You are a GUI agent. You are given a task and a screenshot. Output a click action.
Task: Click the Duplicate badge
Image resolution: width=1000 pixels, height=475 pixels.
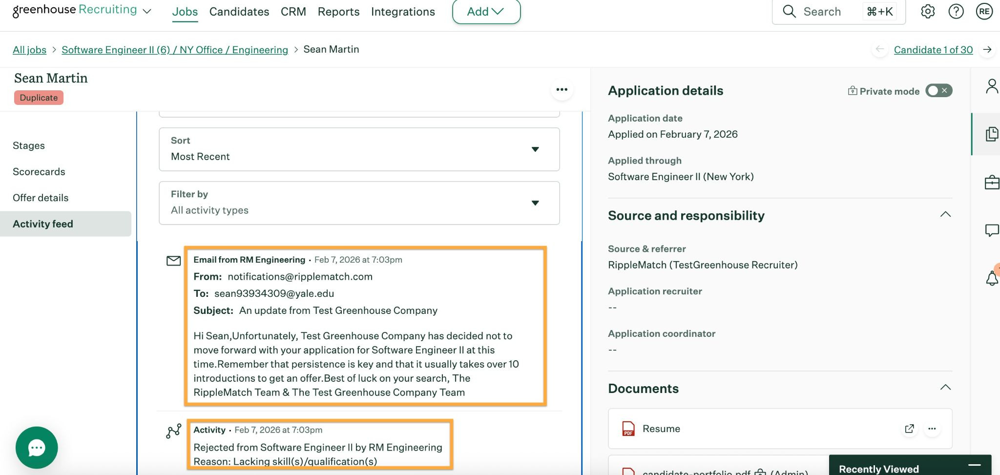coord(39,98)
